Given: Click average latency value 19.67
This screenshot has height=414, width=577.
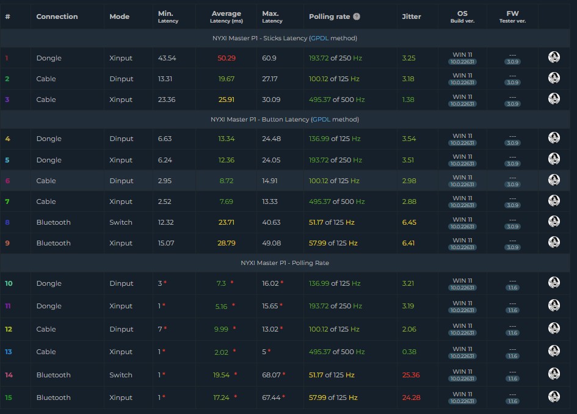Looking at the screenshot, I should (x=227, y=79).
